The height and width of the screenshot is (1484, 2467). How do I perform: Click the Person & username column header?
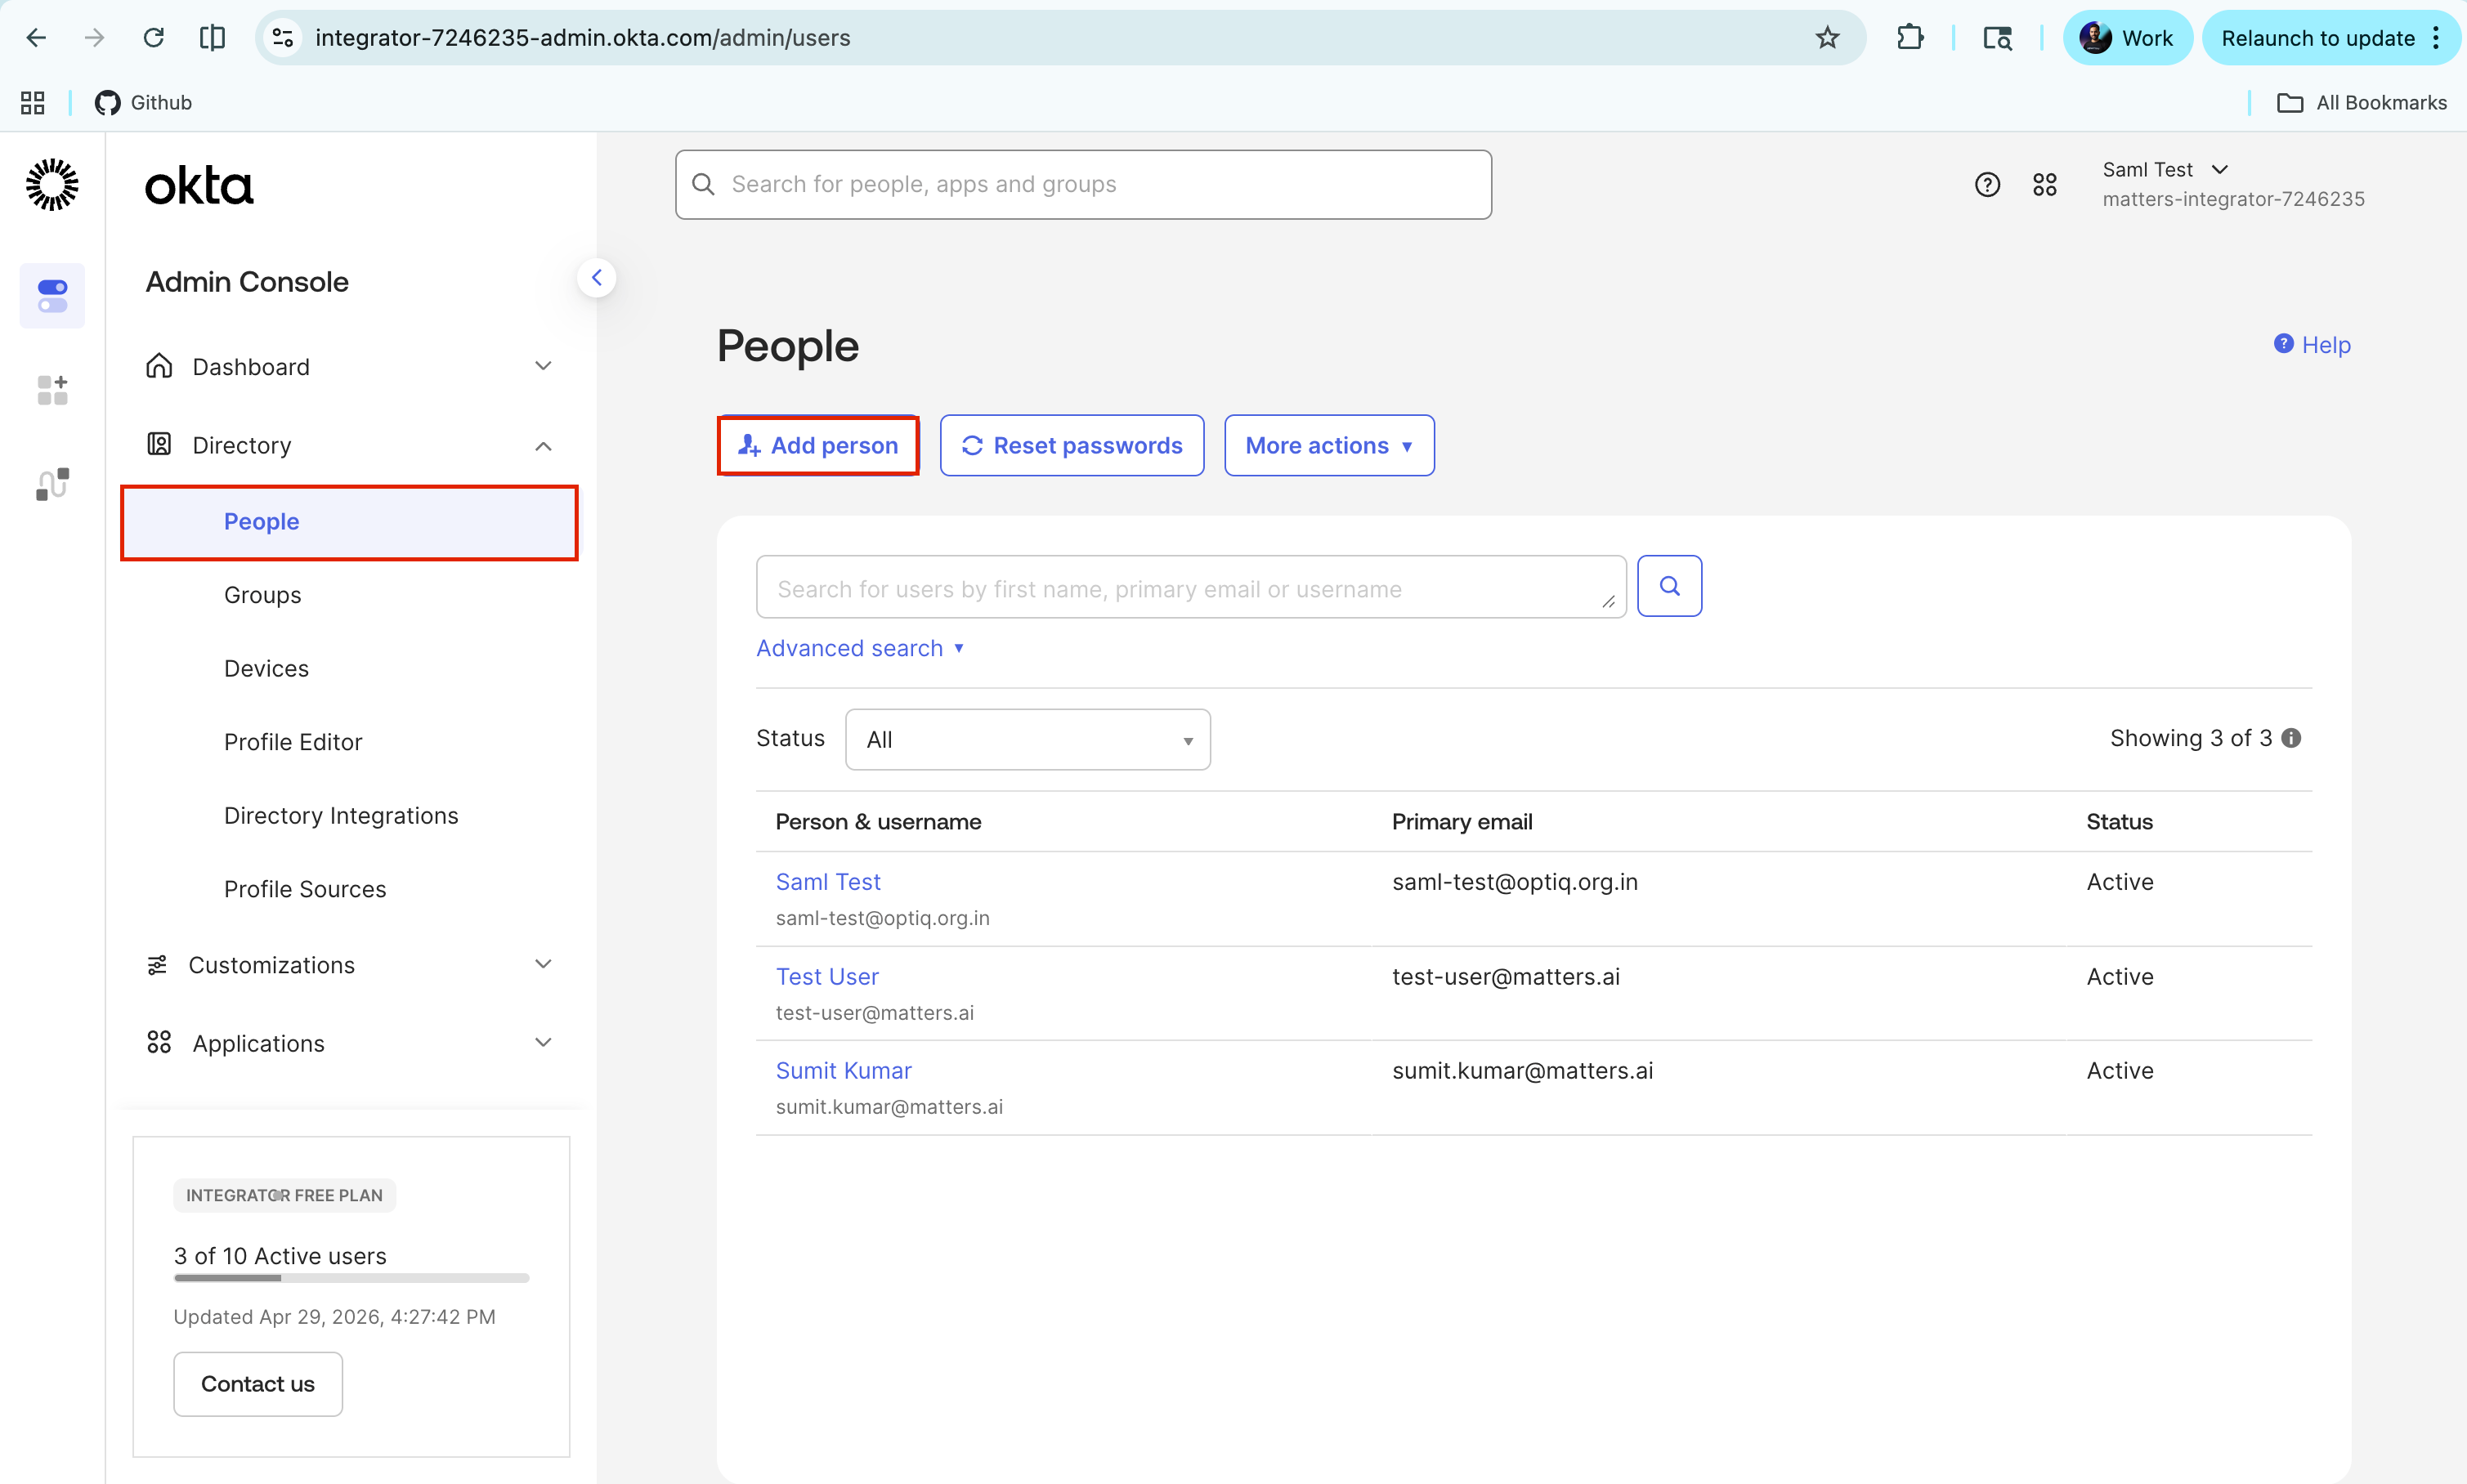878,822
